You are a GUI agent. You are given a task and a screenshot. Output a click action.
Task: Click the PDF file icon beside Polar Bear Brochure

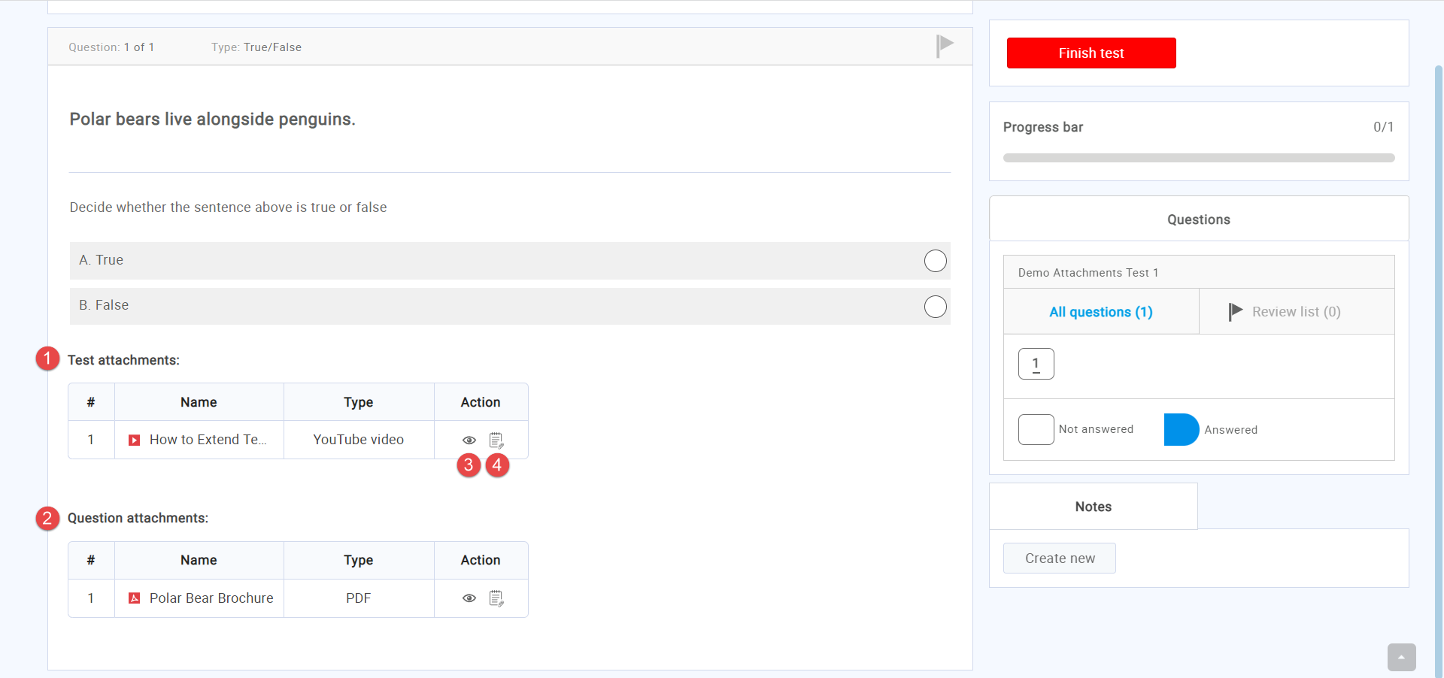pyautogui.click(x=135, y=598)
